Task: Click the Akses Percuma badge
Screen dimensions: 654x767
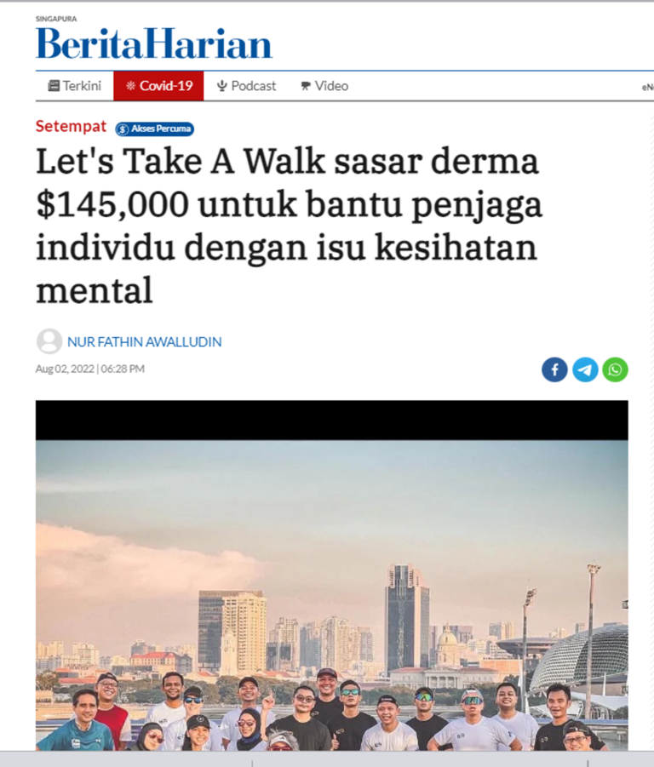Action: click(155, 129)
